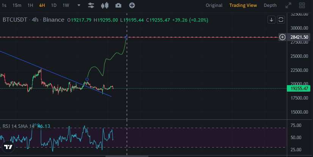Click the close value C19255.47
Viewport: 313px width, 157px height.
tap(158, 20)
